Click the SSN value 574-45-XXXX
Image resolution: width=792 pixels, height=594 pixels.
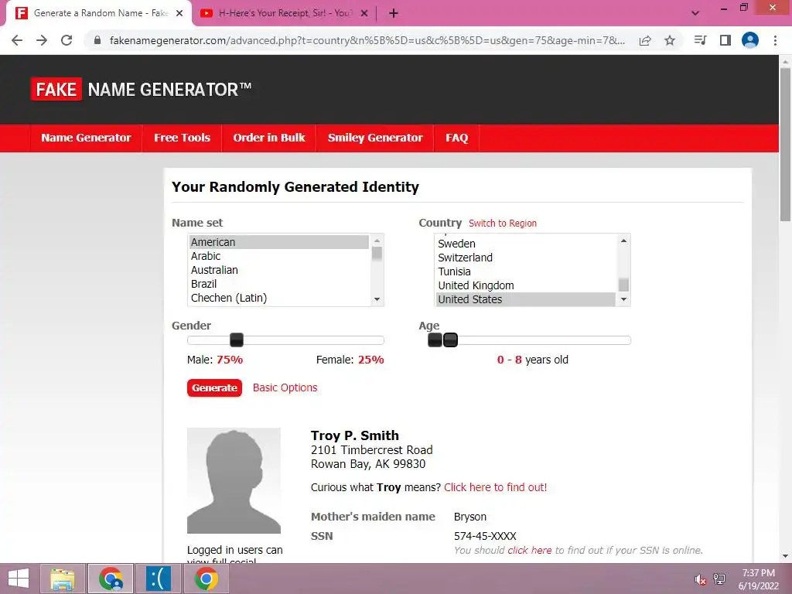tap(485, 536)
